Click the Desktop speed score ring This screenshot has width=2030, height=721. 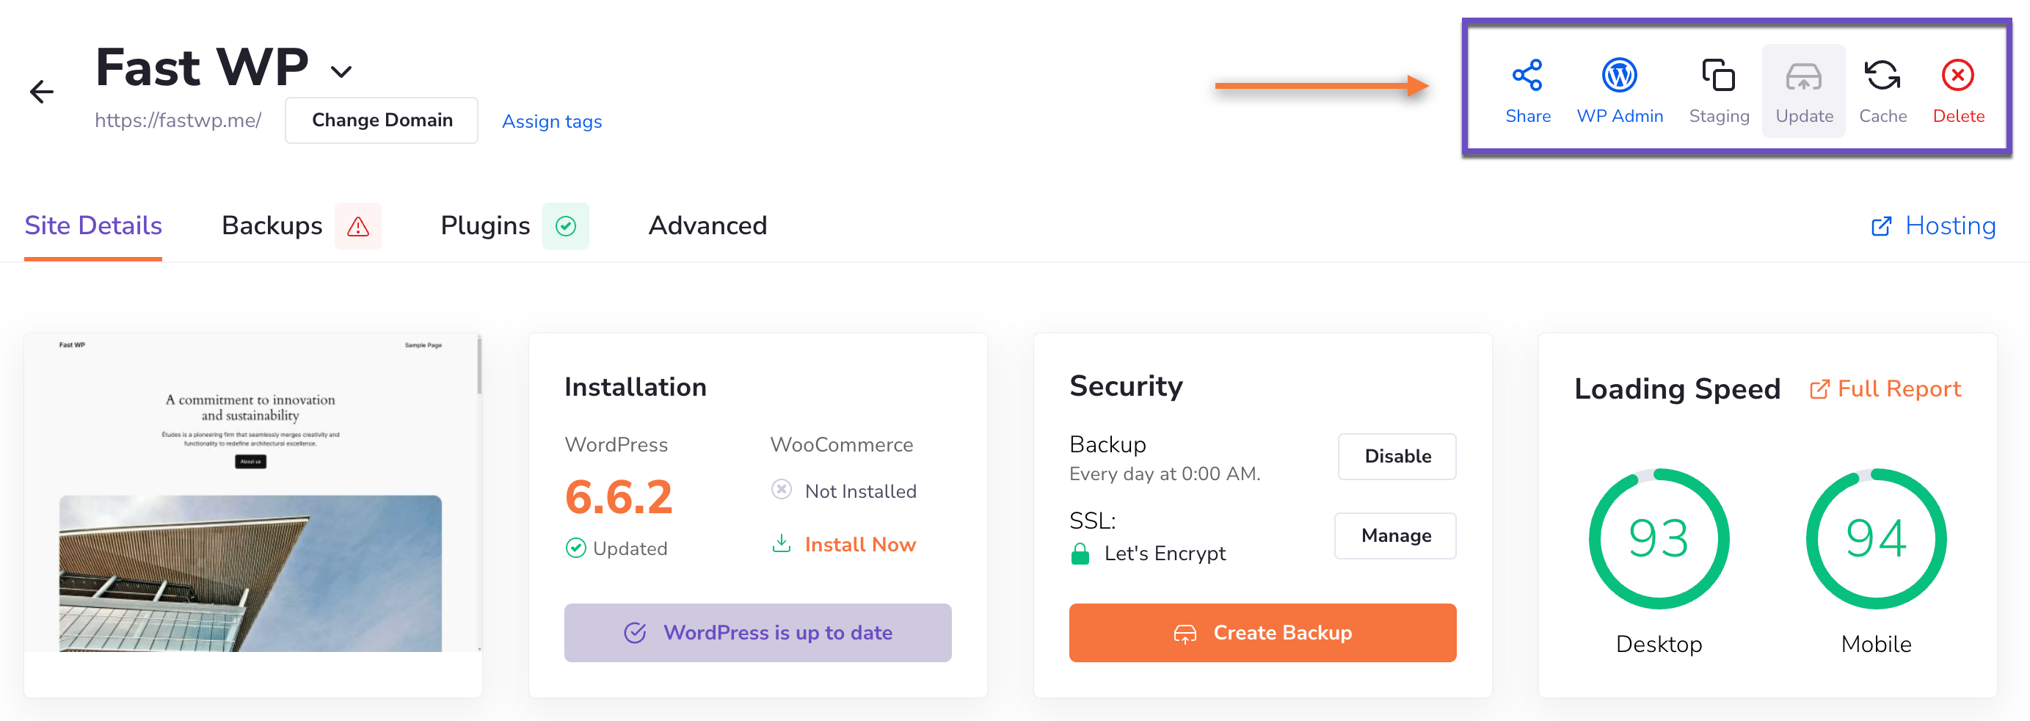pos(1658,539)
